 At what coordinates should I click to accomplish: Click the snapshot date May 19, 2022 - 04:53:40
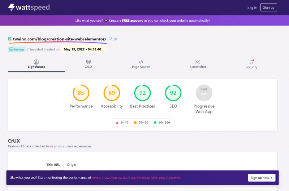[82, 49]
